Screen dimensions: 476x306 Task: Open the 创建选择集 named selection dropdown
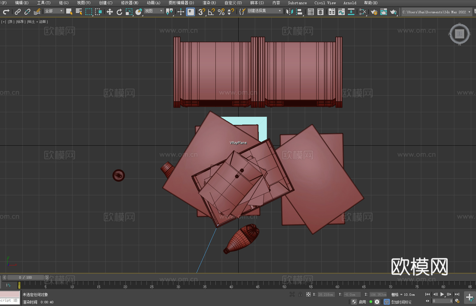tap(265, 11)
